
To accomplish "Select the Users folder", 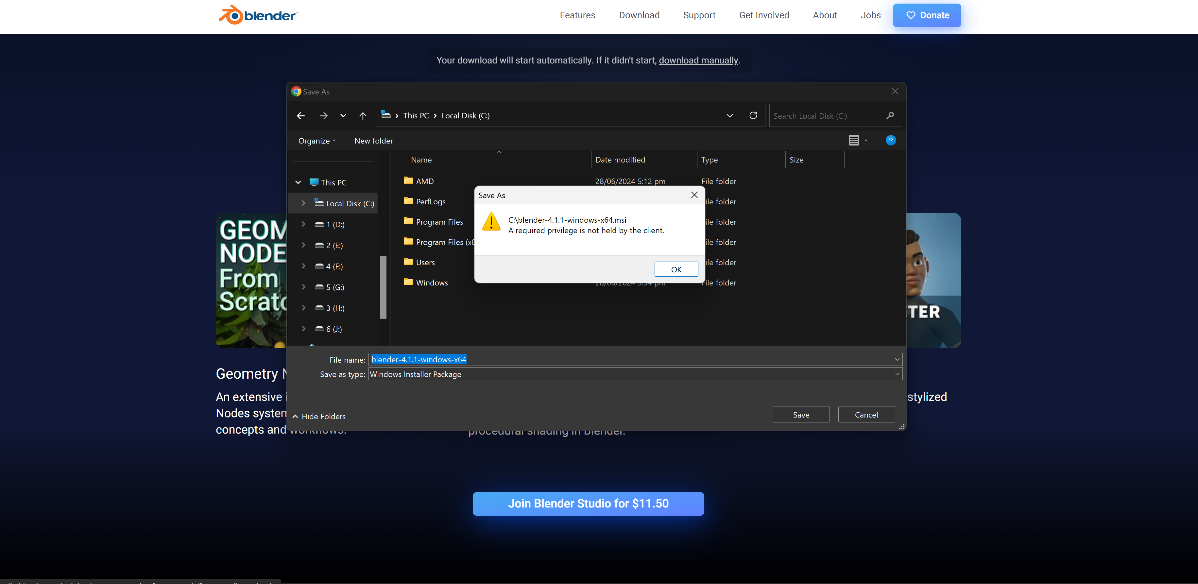I will 419,262.
